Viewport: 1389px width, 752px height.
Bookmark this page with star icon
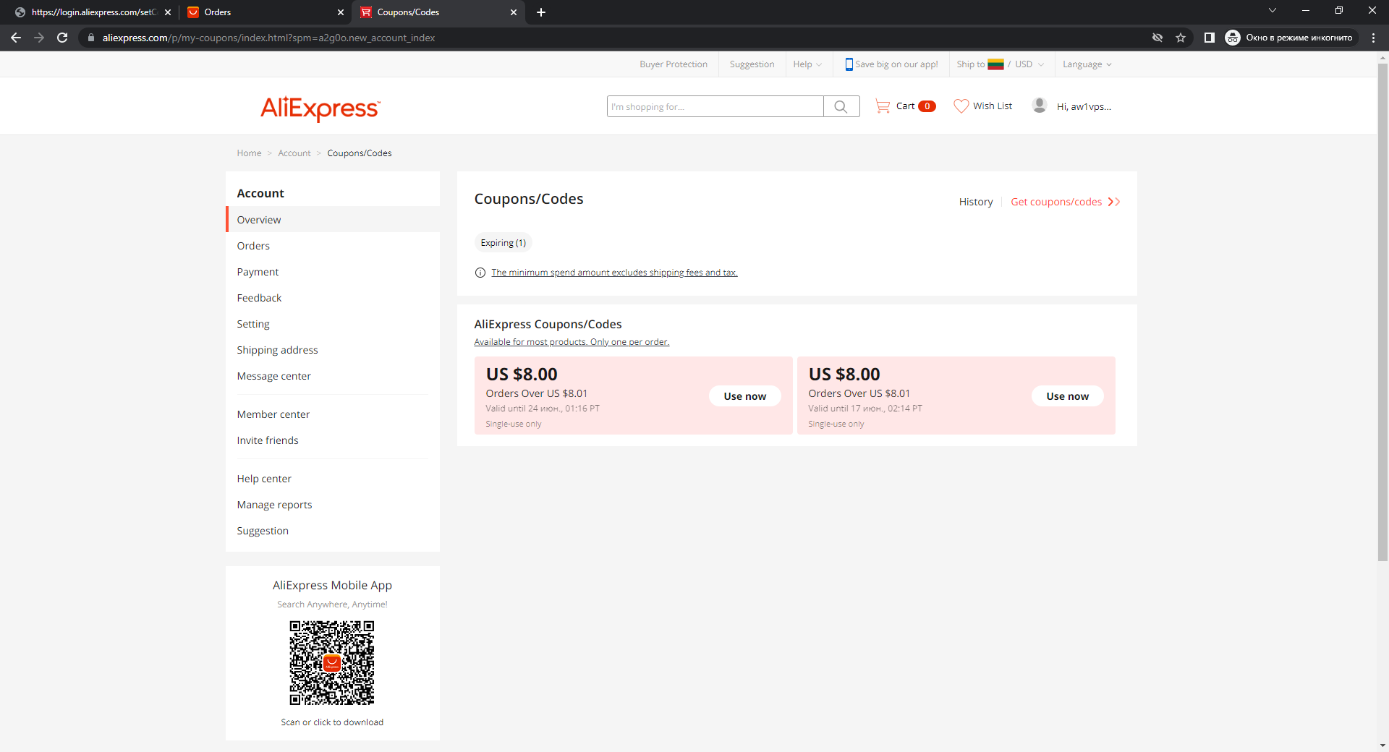(x=1181, y=38)
